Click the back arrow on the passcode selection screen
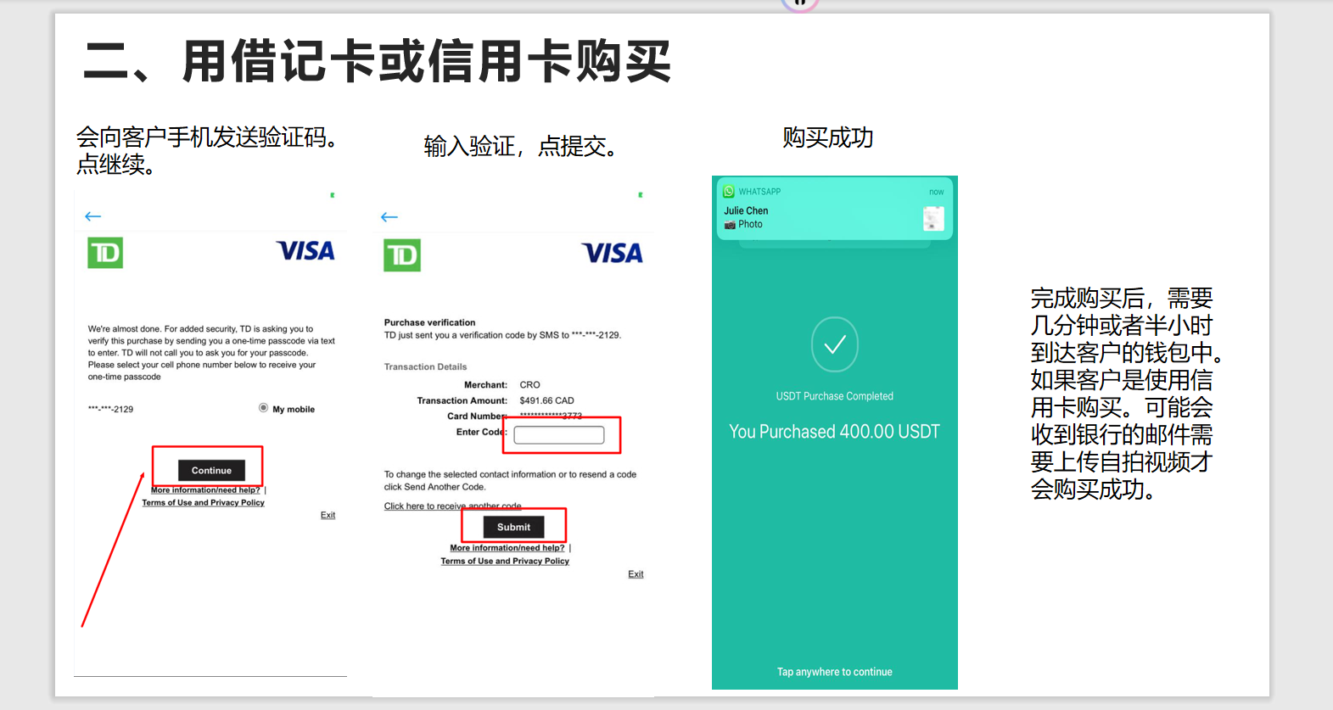This screenshot has width=1333, height=710. pos(93,216)
